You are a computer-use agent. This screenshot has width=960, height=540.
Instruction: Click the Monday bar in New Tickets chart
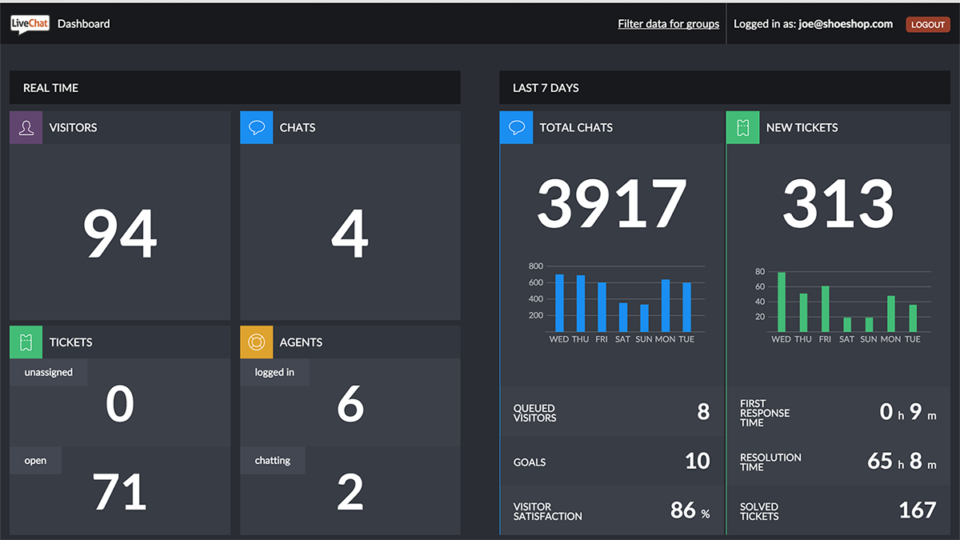click(x=890, y=314)
